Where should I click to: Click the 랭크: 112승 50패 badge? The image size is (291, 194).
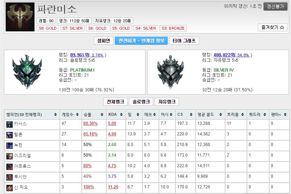pos(74,21)
